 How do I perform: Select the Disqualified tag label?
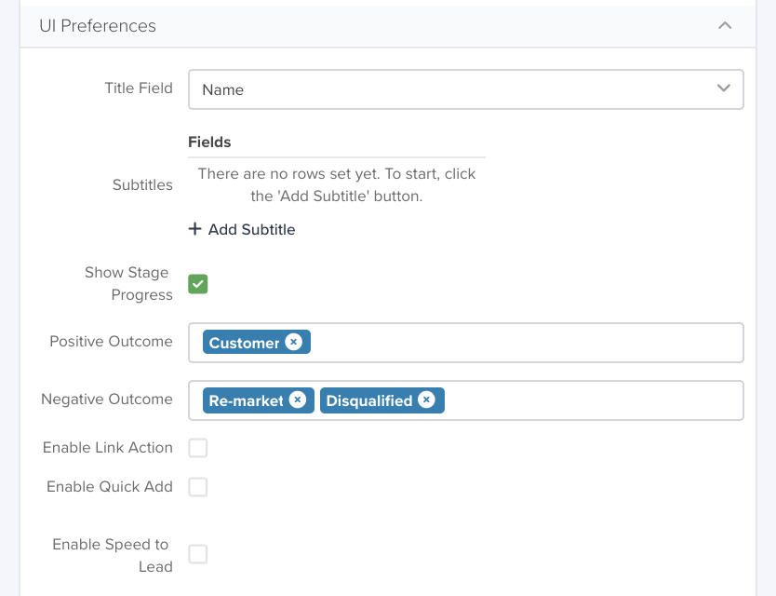pyautogui.click(x=369, y=400)
